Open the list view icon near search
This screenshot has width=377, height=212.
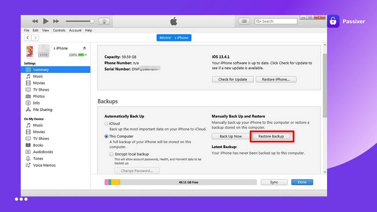[244, 21]
